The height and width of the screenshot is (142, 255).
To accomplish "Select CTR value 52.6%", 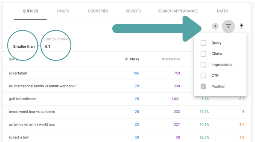I will pos(204,137).
